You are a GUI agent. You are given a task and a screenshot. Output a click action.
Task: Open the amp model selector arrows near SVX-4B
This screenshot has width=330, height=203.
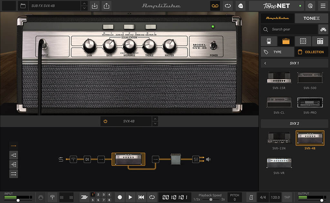[155, 121]
